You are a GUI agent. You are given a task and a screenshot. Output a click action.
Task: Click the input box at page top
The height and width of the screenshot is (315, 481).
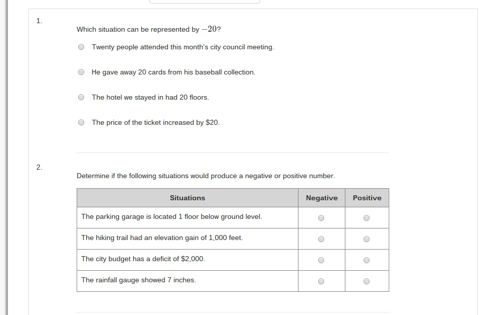(x=205, y=1)
